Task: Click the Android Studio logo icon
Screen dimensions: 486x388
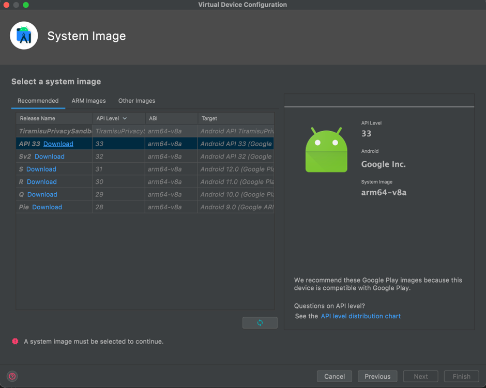Action: [24, 36]
